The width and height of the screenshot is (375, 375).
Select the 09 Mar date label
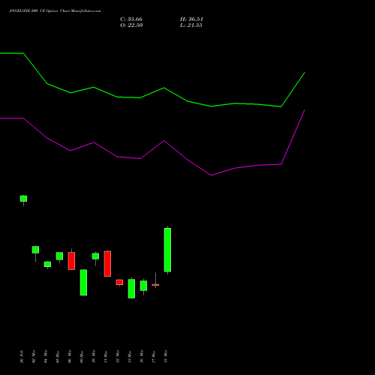82,356
